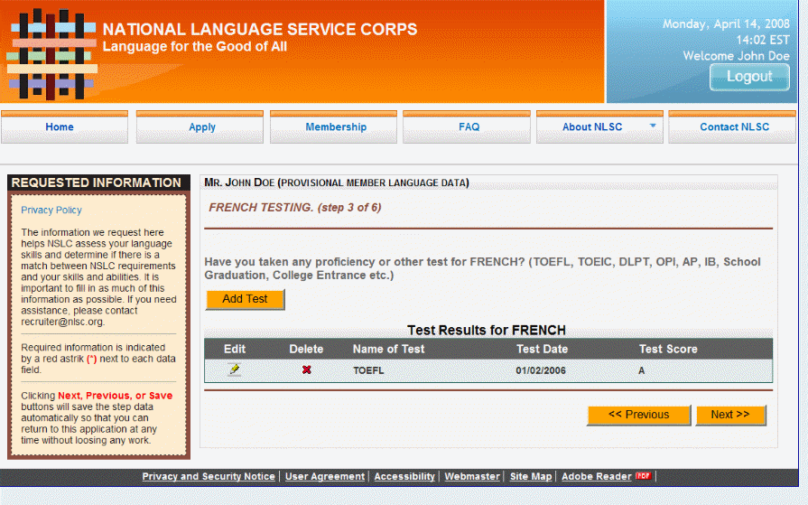Select the About NLSC menu item

pyautogui.click(x=599, y=126)
